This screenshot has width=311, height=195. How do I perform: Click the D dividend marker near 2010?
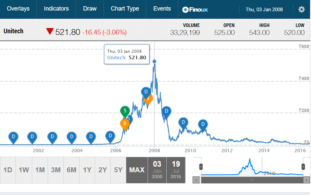tap(183, 122)
